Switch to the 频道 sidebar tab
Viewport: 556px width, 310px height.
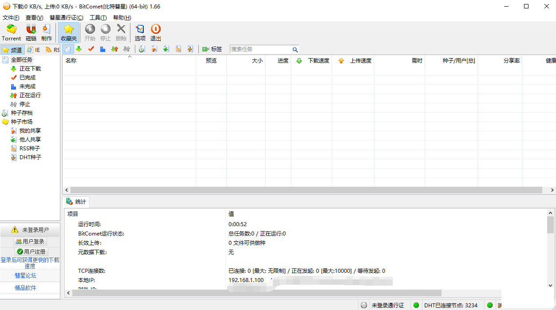12,50
